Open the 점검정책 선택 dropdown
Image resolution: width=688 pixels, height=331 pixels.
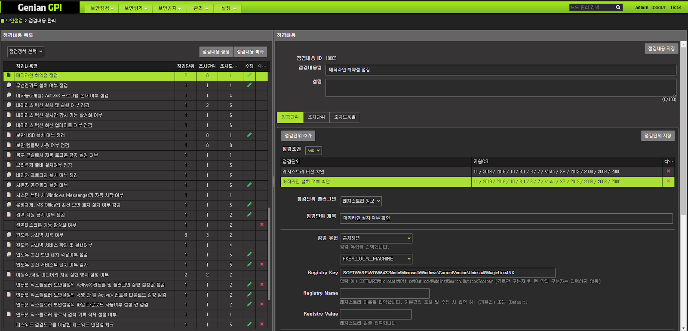point(26,52)
